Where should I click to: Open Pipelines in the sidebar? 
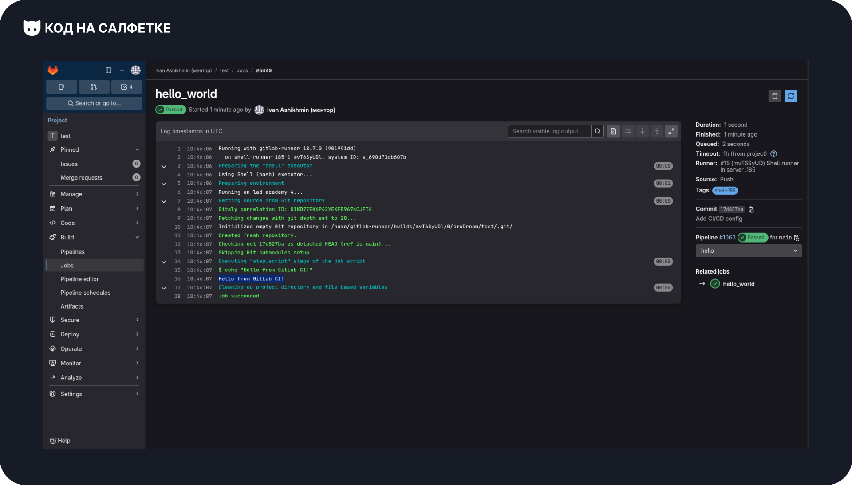[72, 252]
